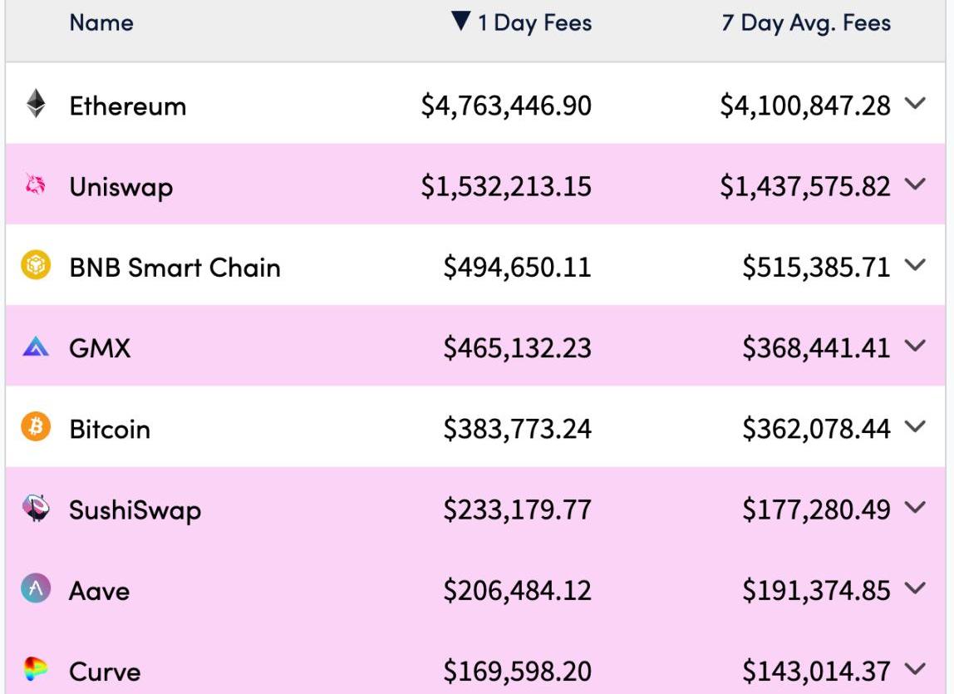This screenshot has width=954, height=694.
Task: Expand the GMX row chevron
Action: click(915, 347)
